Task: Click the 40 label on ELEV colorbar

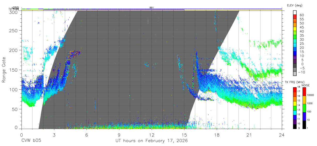Action: point(302,31)
